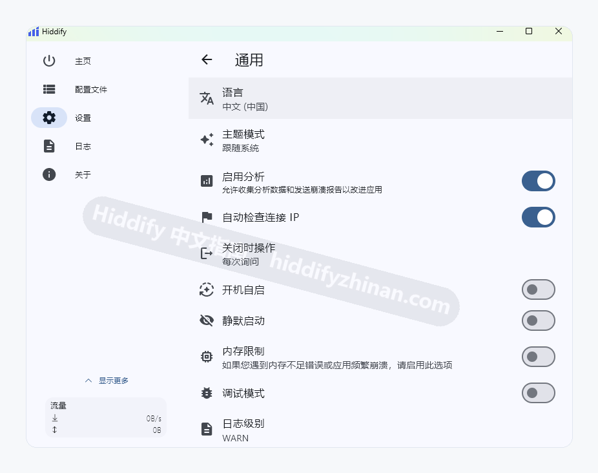Click the 流量 panel heading
598x473 pixels.
tap(58, 405)
